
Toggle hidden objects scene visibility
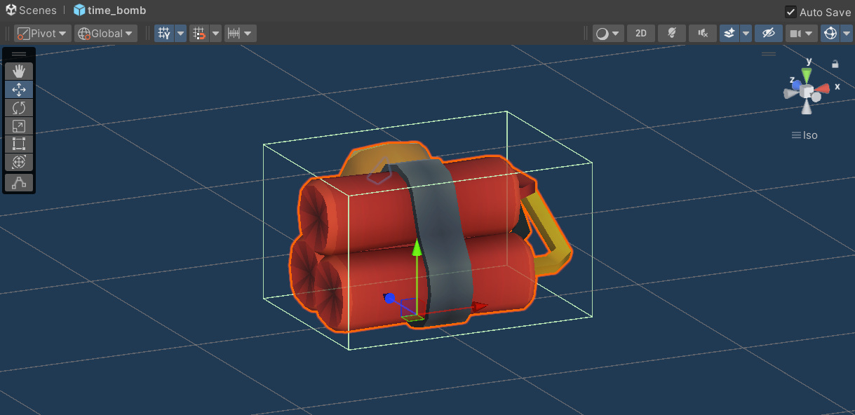pyautogui.click(x=768, y=34)
